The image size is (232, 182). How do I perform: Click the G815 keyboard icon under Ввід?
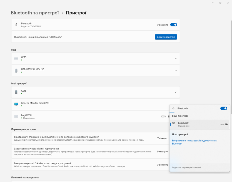point(16,58)
